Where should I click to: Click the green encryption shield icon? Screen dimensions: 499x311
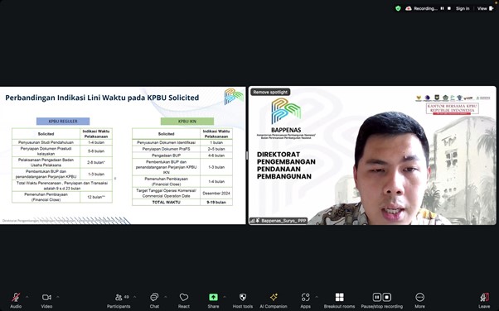pyautogui.click(x=398, y=8)
